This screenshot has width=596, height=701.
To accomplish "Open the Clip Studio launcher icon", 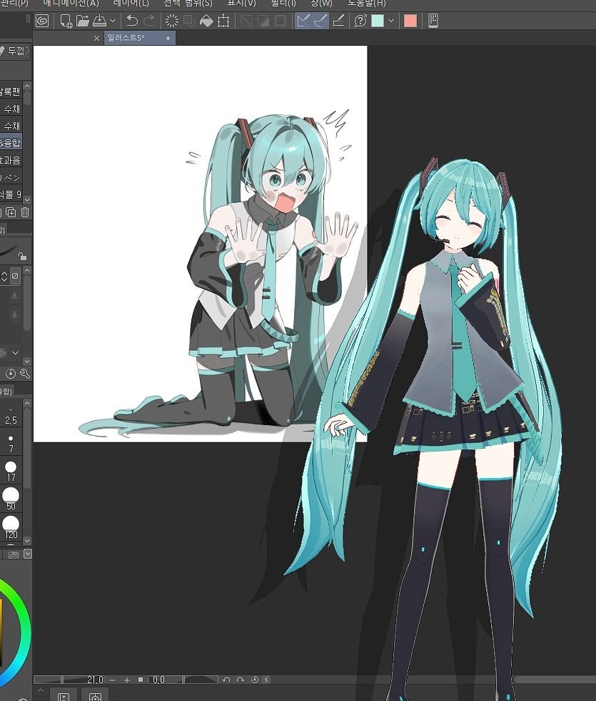I will point(42,21).
